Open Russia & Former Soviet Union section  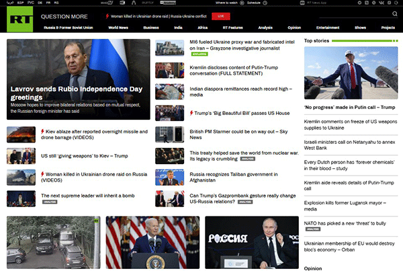69,28
